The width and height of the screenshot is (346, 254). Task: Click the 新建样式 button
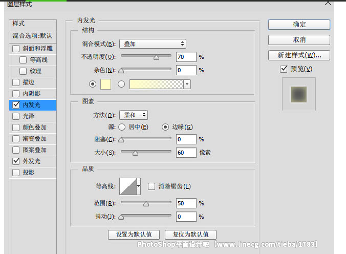pos(299,55)
